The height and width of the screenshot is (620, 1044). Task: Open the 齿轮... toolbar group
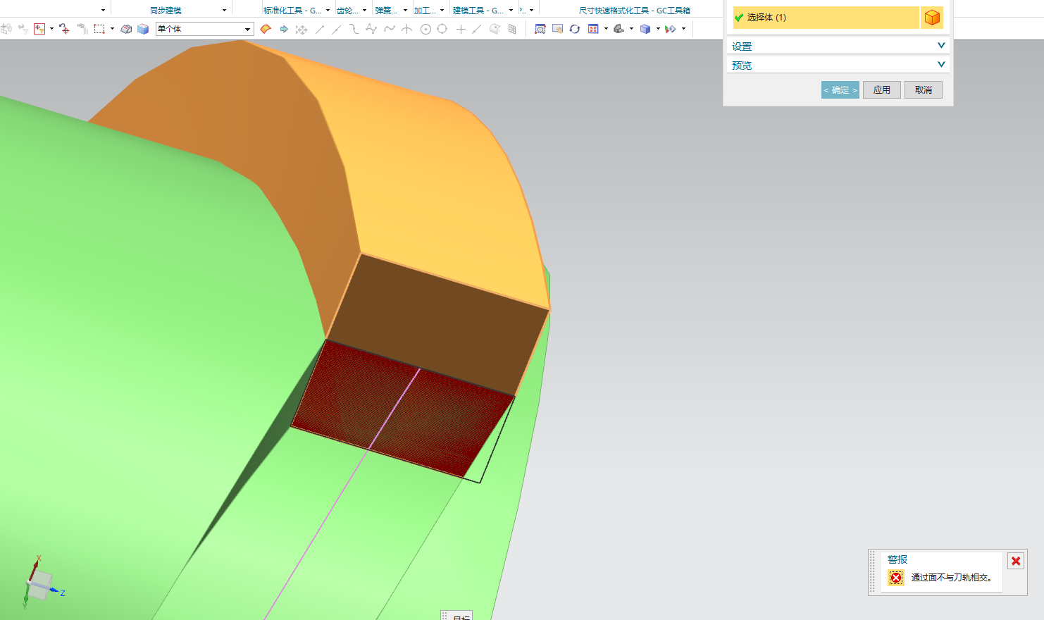(x=347, y=11)
